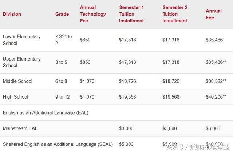This screenshot has height=152, width=233.
Task: Click the Grade column header
Action: pyautogui.click(x=62, y=14)
